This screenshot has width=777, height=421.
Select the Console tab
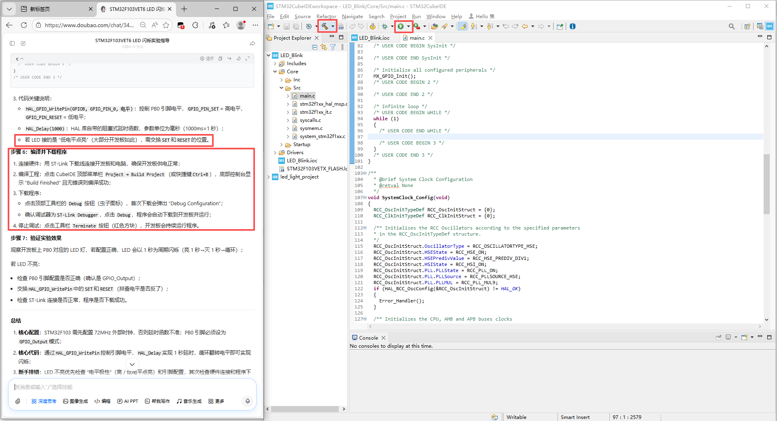368,338
